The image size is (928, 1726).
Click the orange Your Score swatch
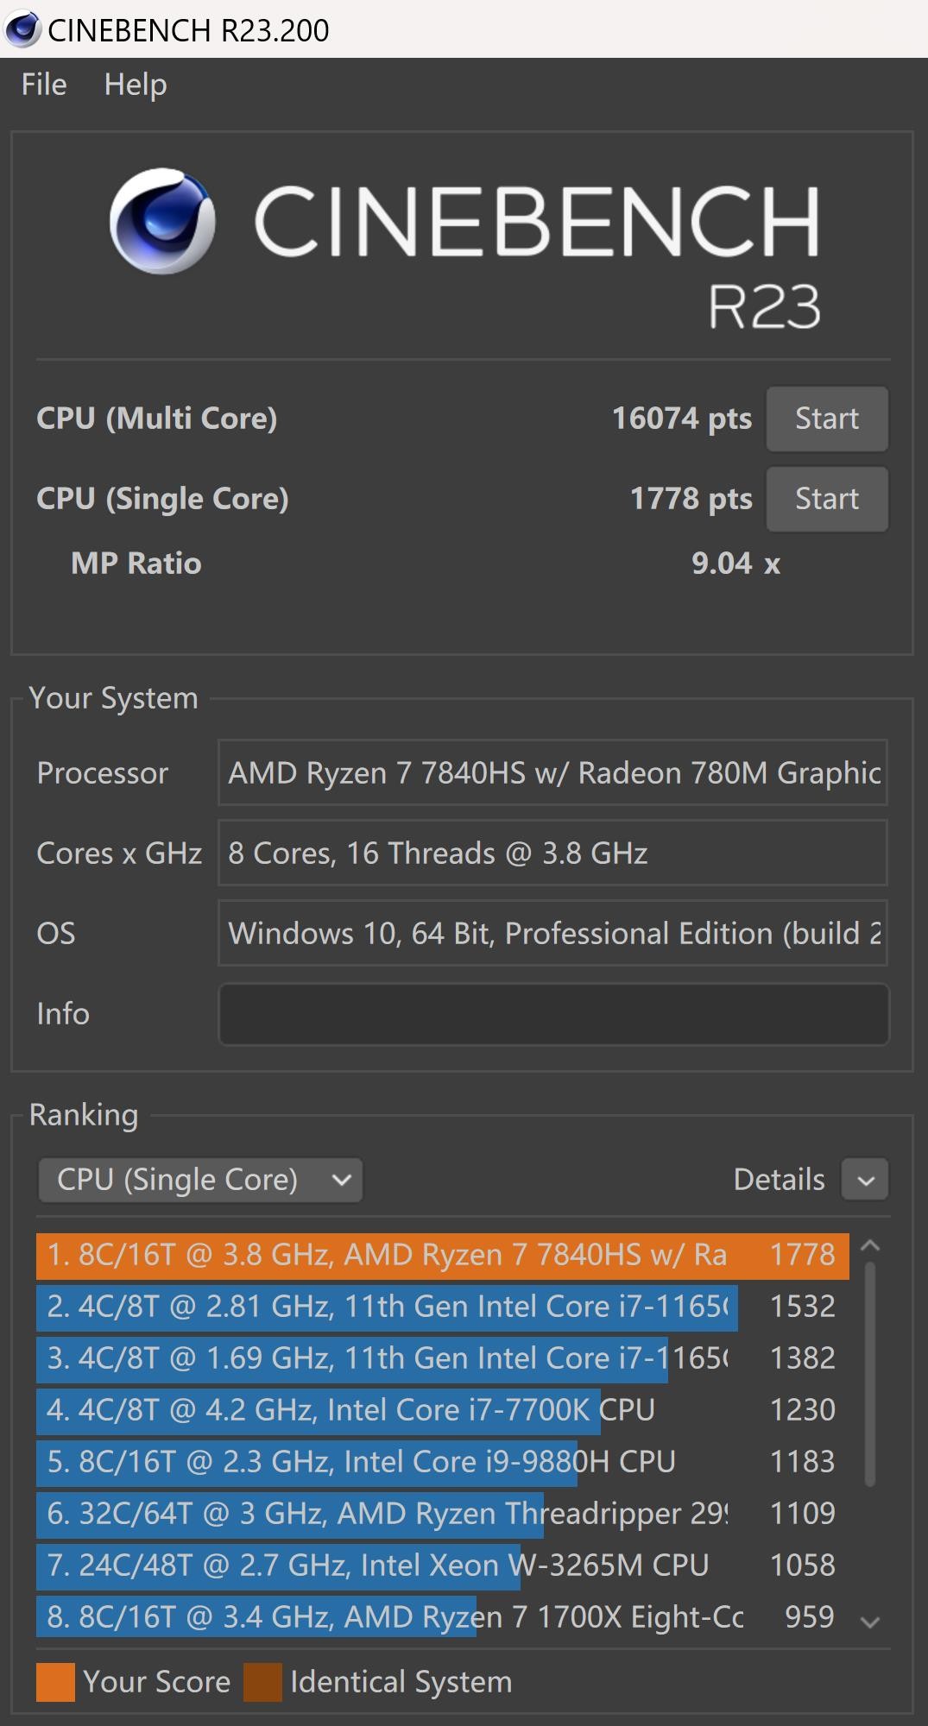pos(55,1682)
